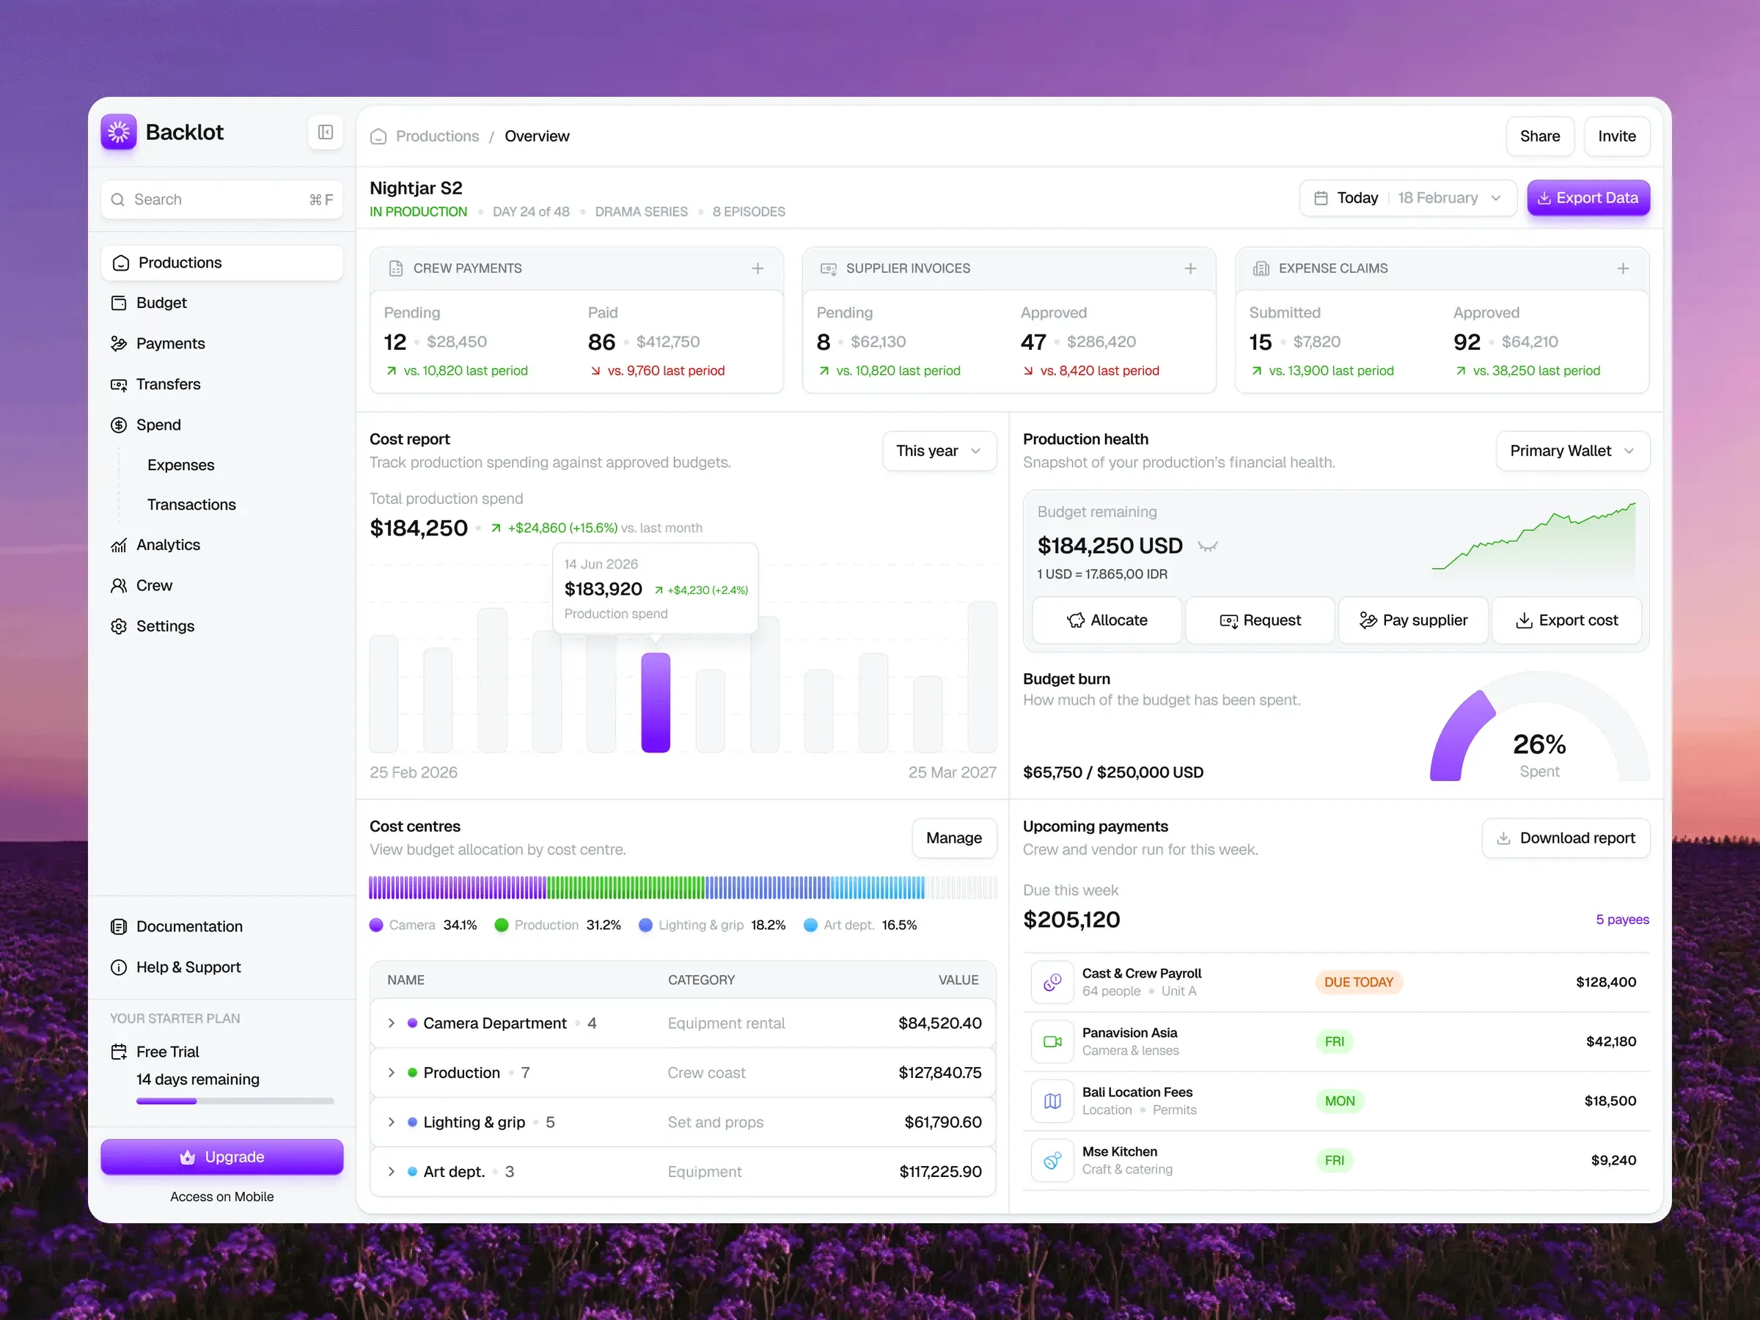The width and height of the screenshot is (1760, 1320).
Task: Click the Help & Support info icon
Action: tap(119, 967)
